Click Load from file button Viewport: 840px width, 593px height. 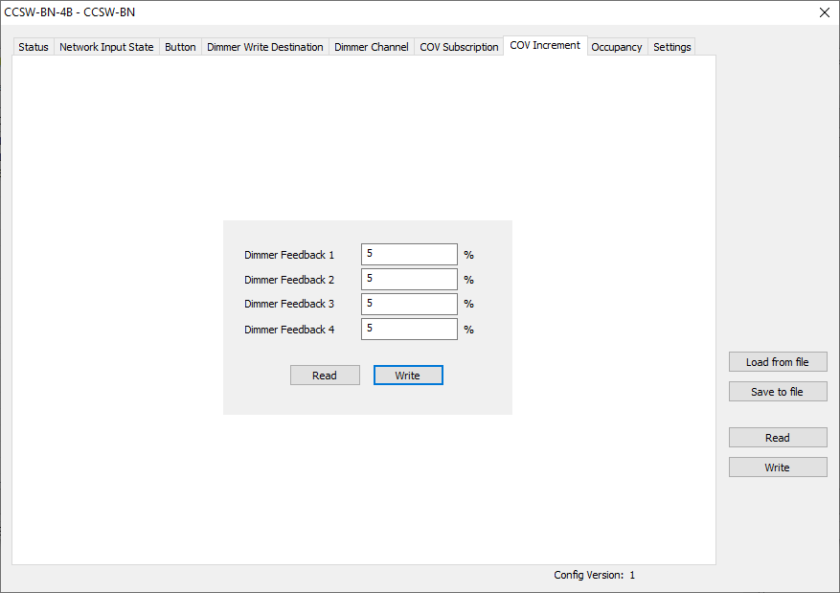pos(778,362)
